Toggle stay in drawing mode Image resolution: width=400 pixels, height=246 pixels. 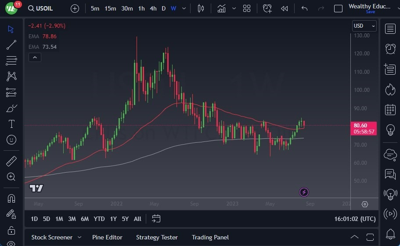[11, 214]
